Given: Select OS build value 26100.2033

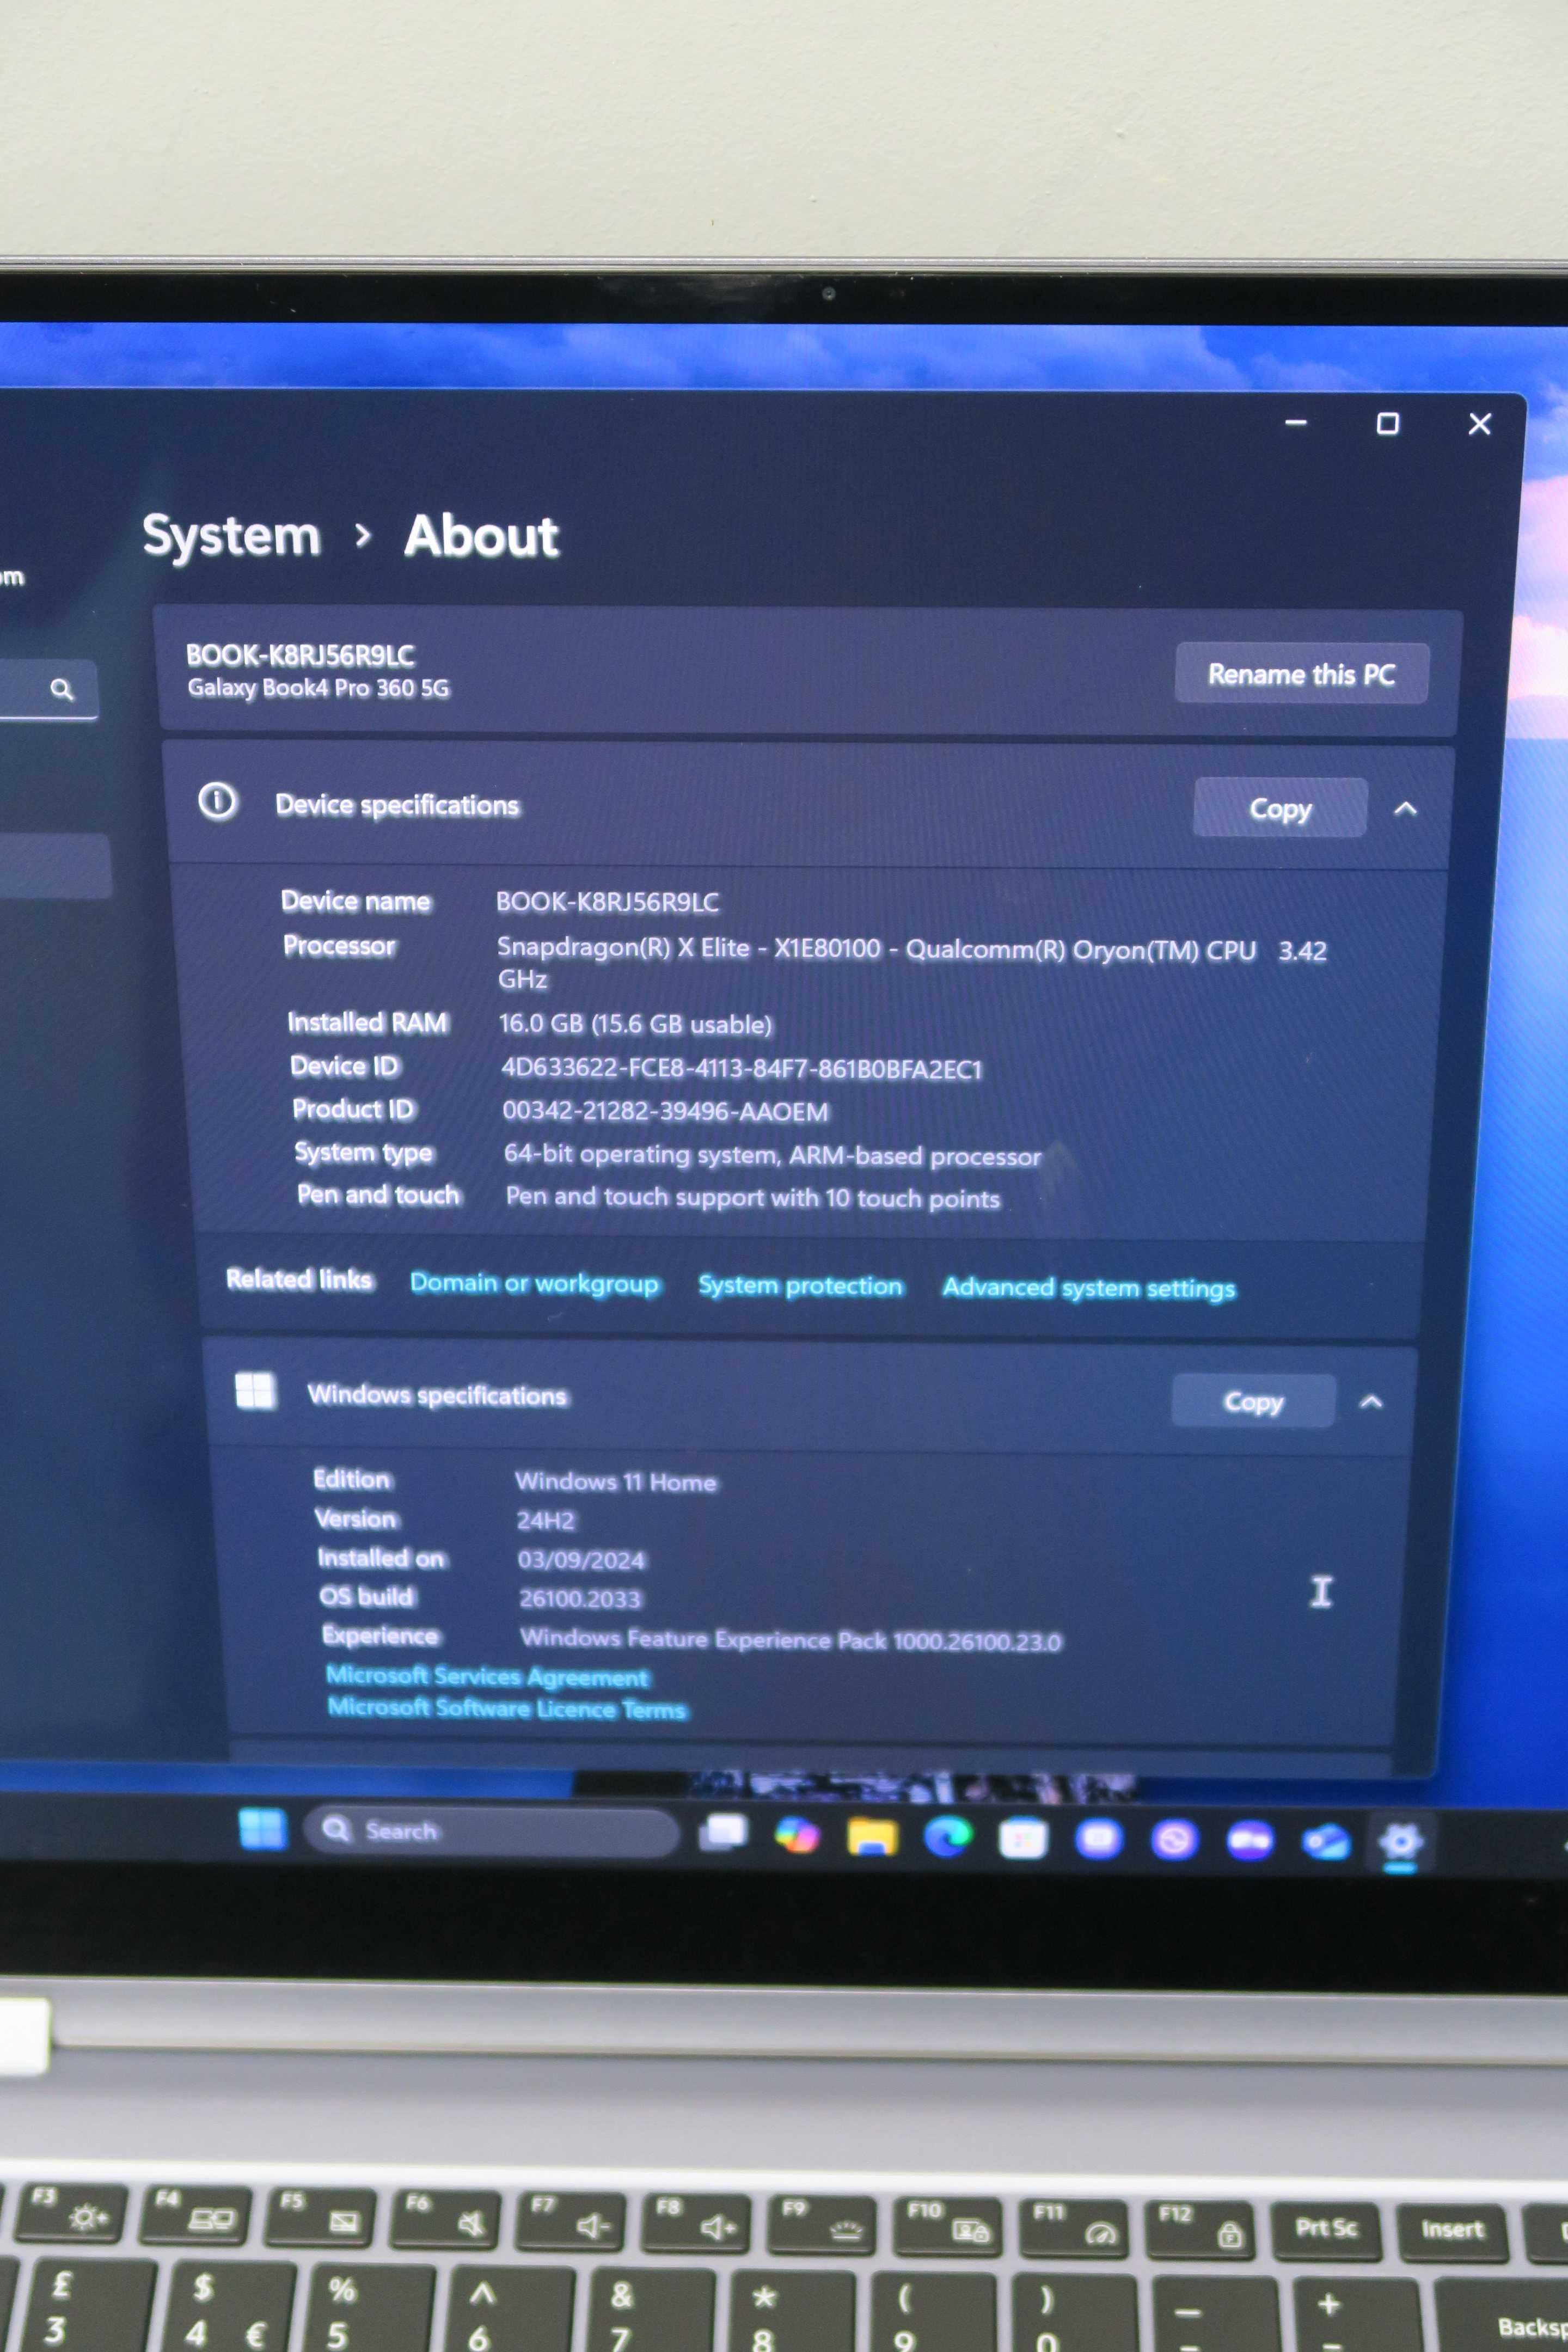Looking at the screenshot, I should (579, 1598).
